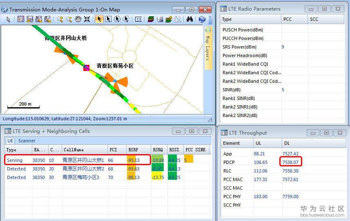Screen dimensions: 350x221
Task: Click the LTE Radio Parameters title icon
Action: (223, 9)
